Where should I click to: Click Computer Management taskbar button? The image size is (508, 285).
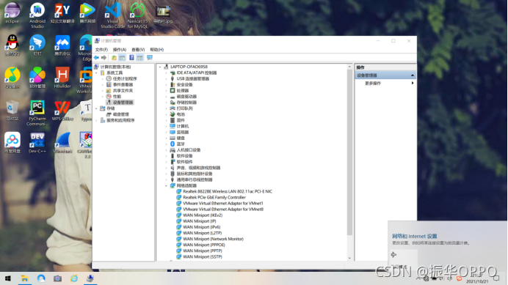90,278
